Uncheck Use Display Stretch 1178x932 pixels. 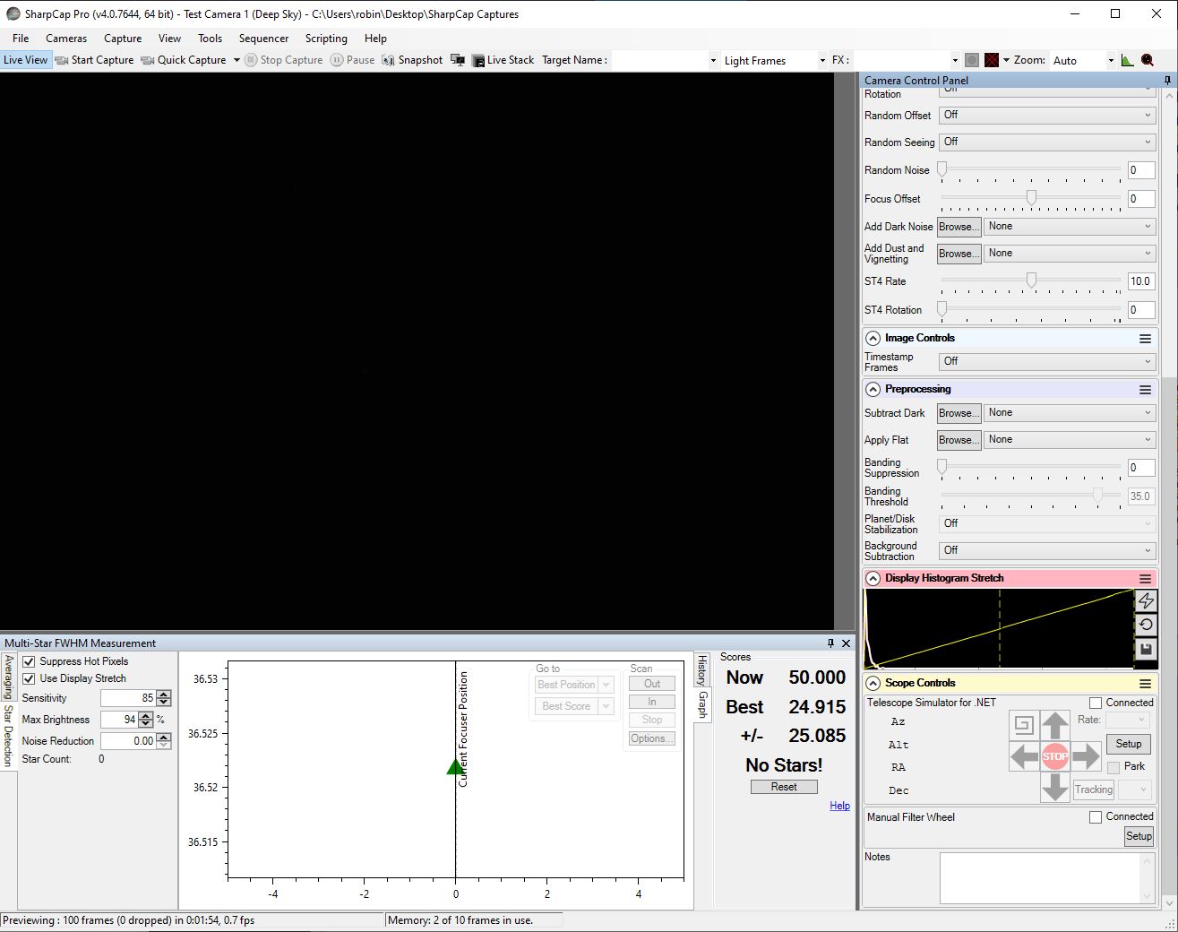[x=29, y=678]
